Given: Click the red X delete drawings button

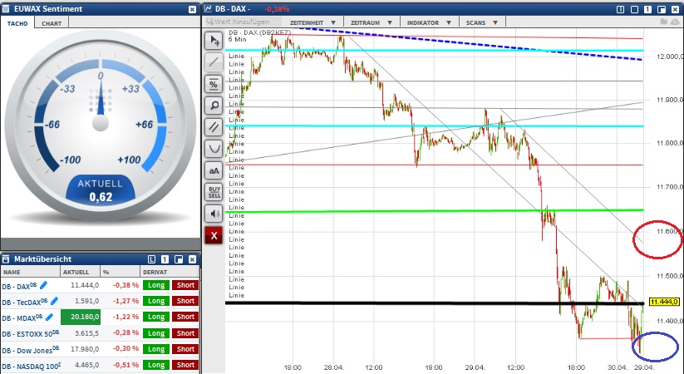Looking at the screenshot, I should tap(214, 236).
